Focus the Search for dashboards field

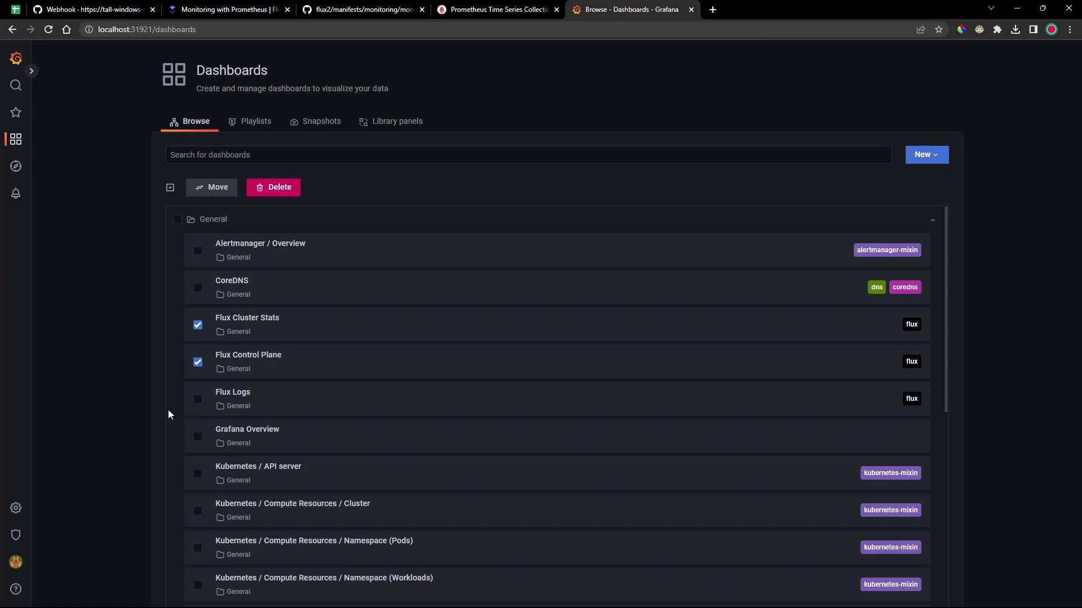(x=529, y=155)
